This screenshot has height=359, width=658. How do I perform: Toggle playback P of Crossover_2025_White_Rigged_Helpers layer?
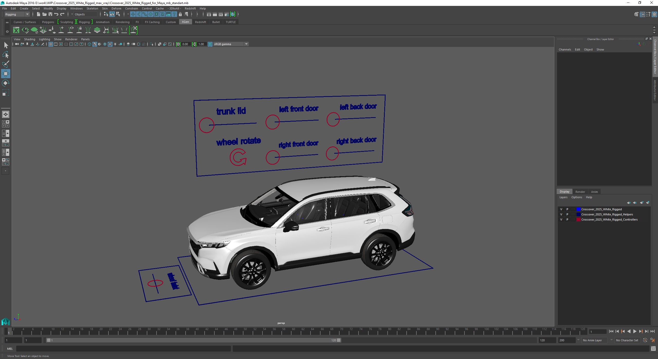pos(567,214)
